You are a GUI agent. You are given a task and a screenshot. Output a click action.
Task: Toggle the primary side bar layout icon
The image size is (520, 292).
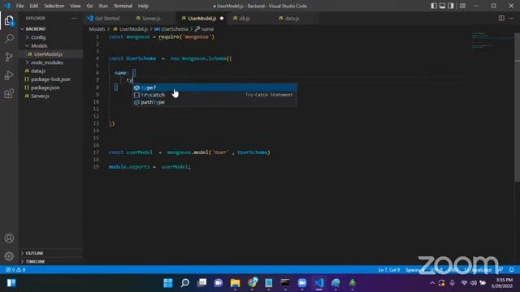[x=434, y=6]
